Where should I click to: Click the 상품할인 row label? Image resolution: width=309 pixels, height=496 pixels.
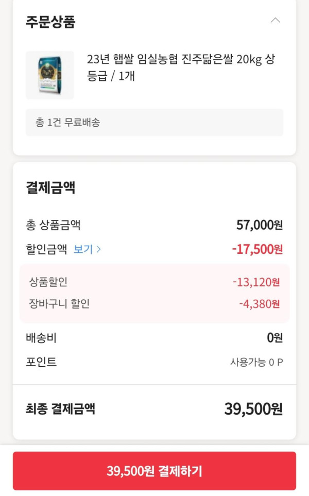click(48, 282)
